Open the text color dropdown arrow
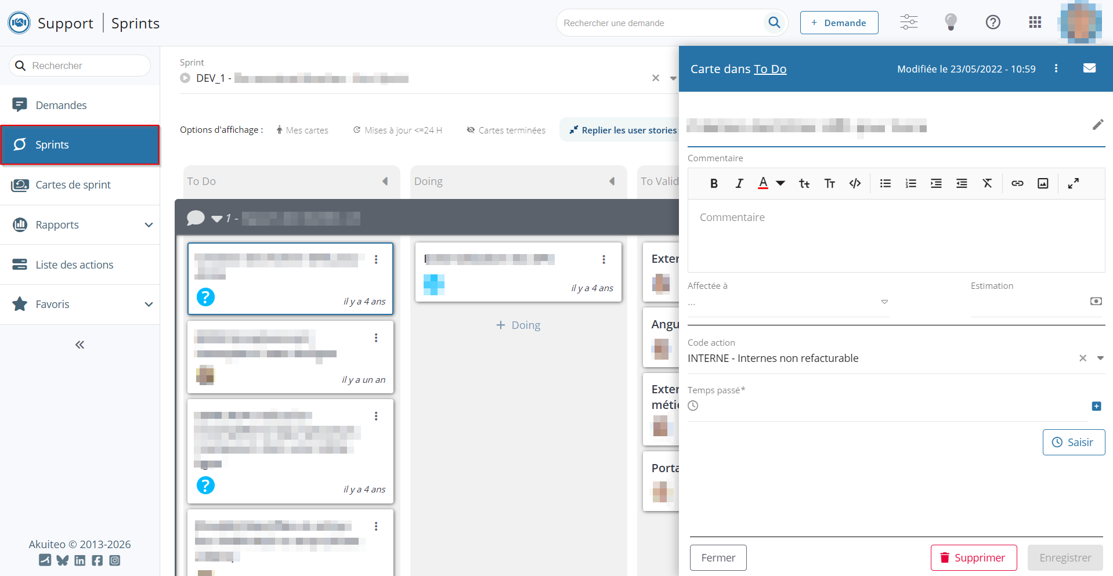This screenshot has height=576, width=1113. 780,183
